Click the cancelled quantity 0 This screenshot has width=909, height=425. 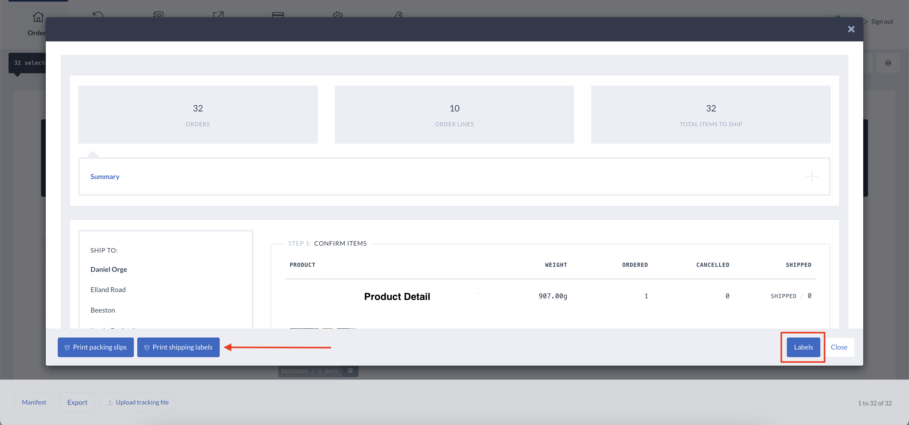(x=727, y=296)
